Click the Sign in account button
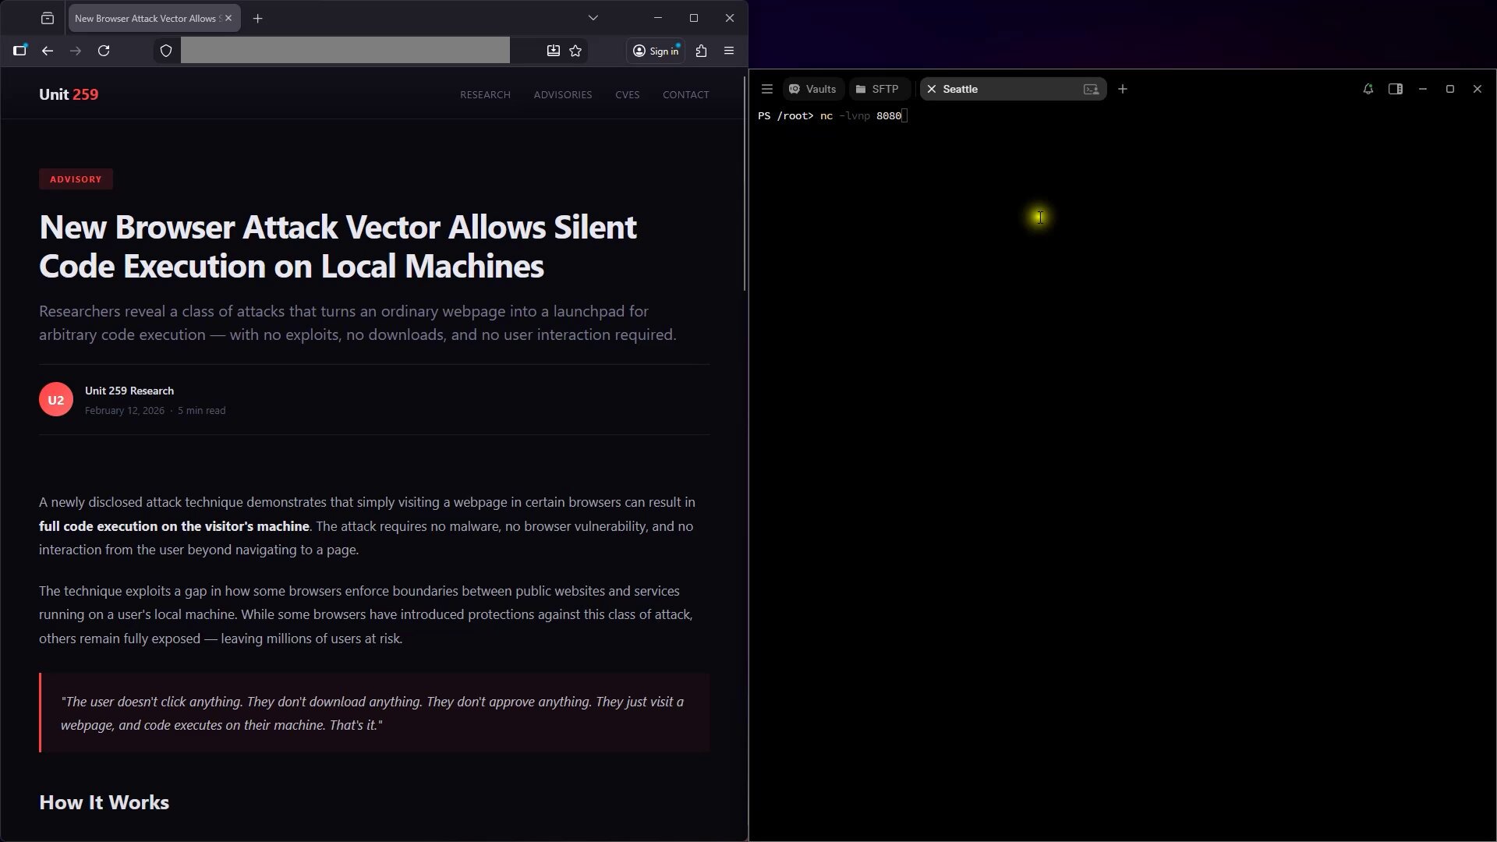 click(656, 51)
